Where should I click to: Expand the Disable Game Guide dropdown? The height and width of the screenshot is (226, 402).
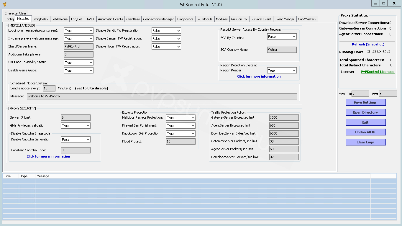[78, 71]
